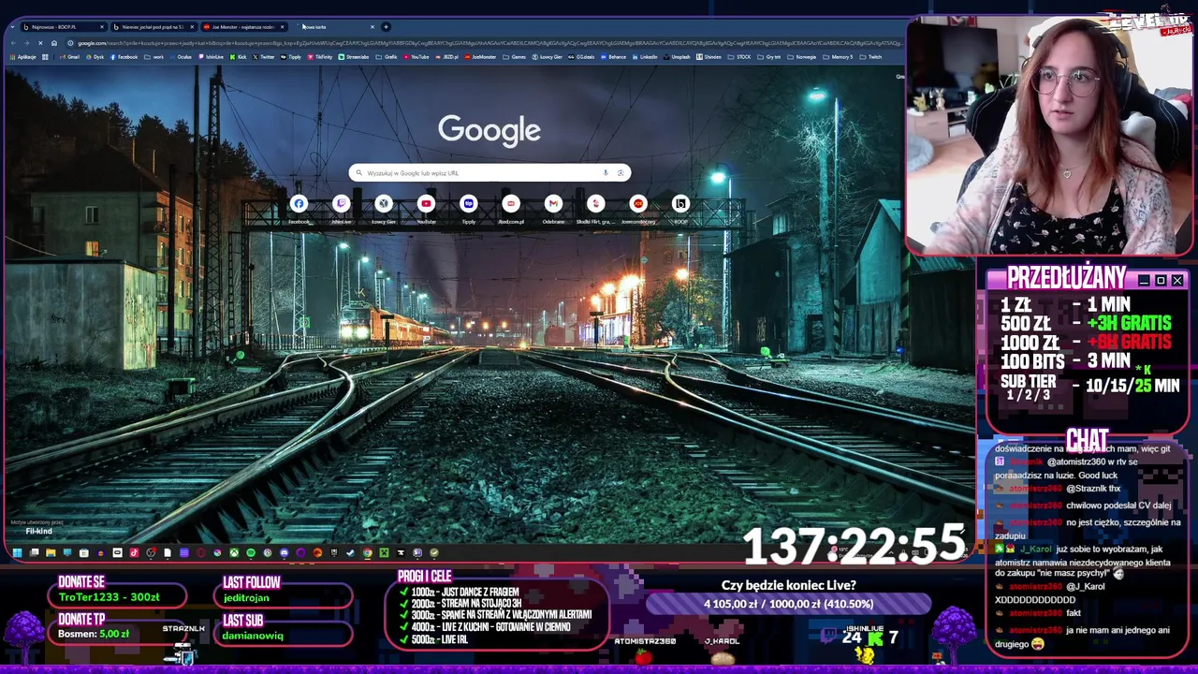The height and width of the screenshot is (674, 1198).
Task: Open the Unsplash bookmark
Action: (x=677, y=57)
